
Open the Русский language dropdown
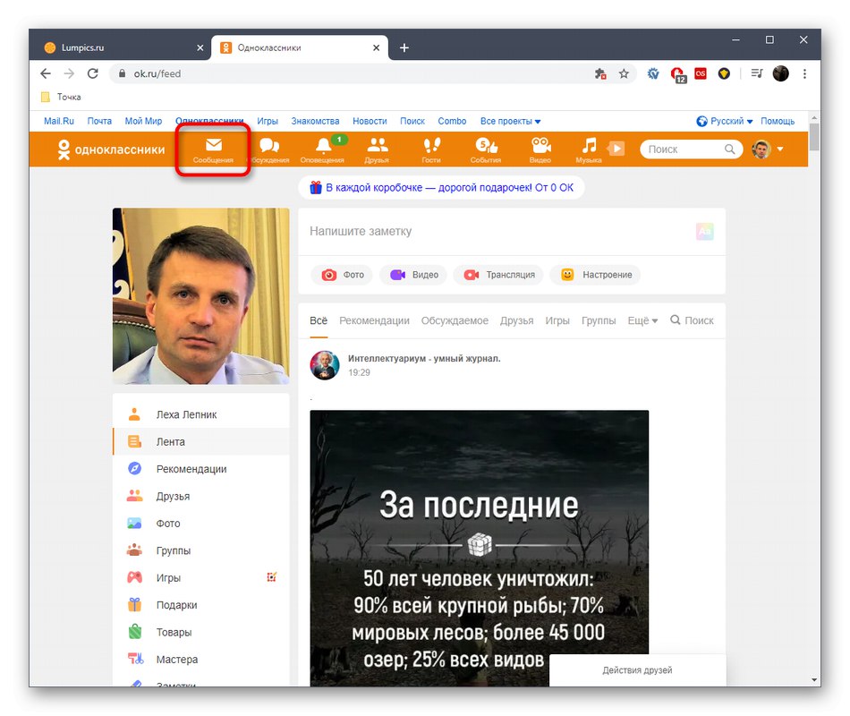pos(727,120)
